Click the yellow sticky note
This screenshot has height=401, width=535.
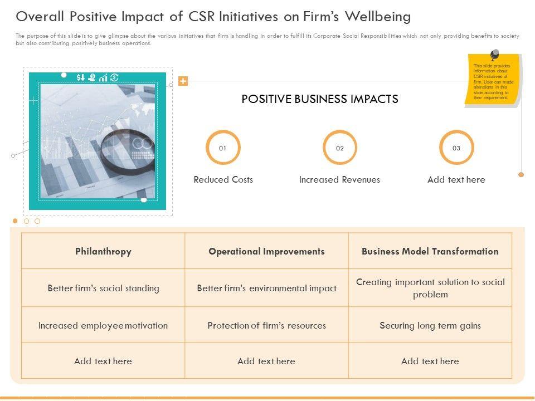[493, 81]
